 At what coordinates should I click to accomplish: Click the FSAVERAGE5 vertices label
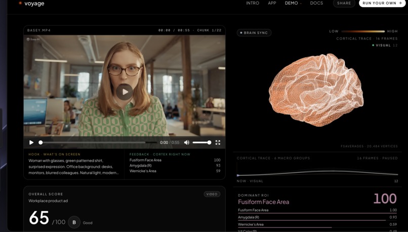click(x=369, y=146)
